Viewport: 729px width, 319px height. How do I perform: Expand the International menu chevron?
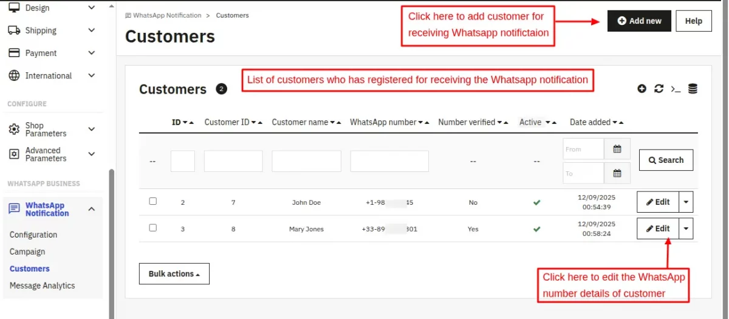pos(92,75)
